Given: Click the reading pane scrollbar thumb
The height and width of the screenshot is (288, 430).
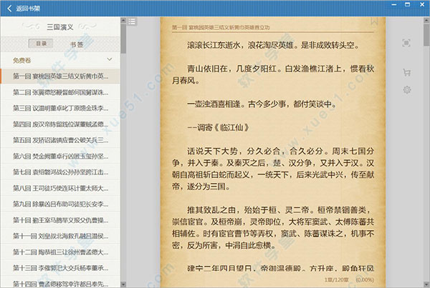Looking at the screenshot, I should click(426, 34).
